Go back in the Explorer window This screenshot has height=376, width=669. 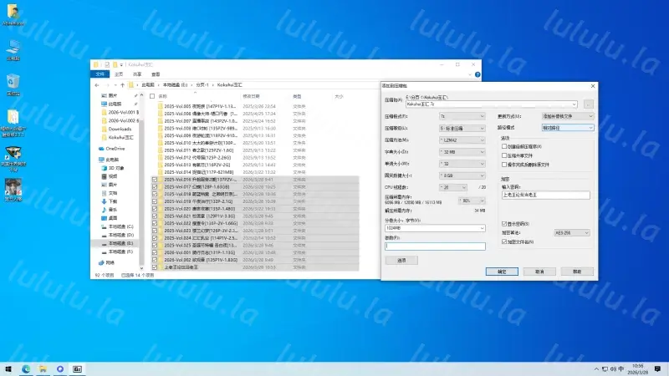[97, 85]
